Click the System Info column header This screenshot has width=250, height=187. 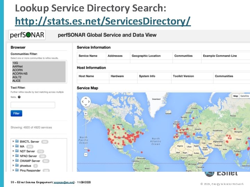147,76
